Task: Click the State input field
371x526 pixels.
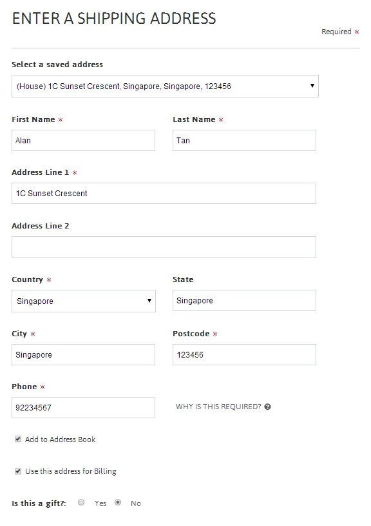Action: point(244,300)
